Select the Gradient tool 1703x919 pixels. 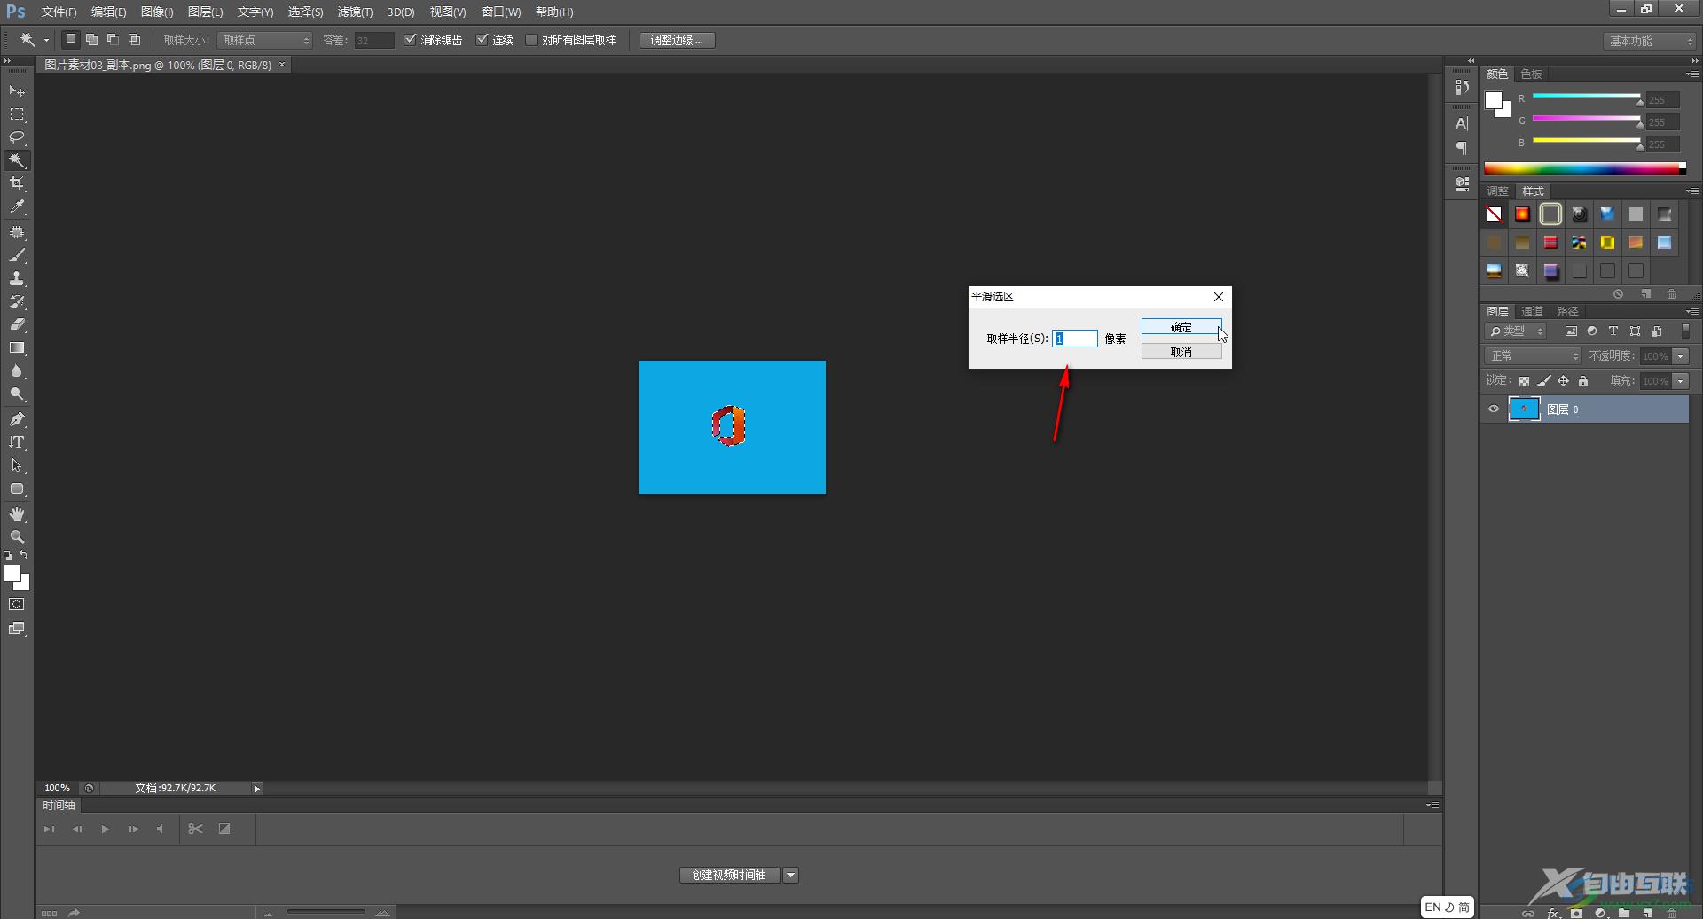(17, 348)
